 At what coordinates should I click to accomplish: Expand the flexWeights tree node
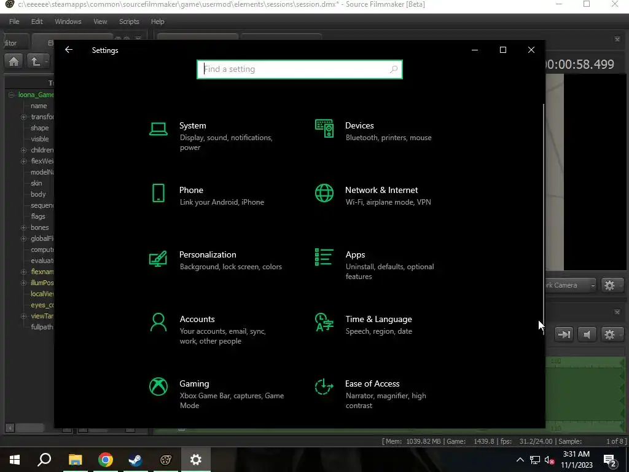(x=24, y=161)
